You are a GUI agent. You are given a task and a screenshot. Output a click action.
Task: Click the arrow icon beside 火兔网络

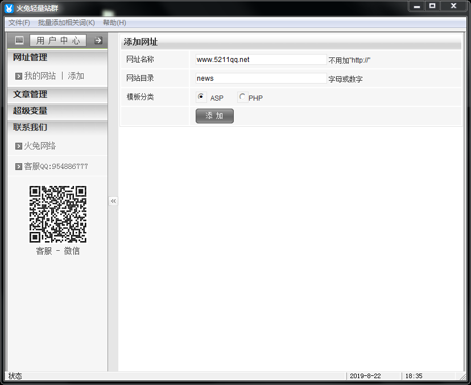[x=19, y=146]
